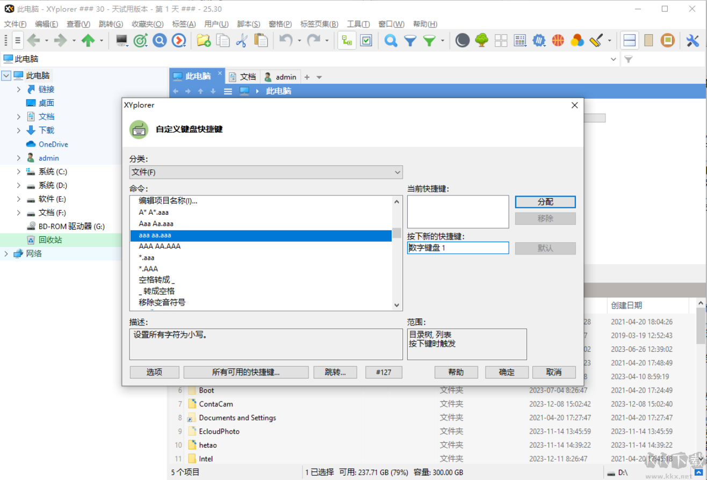Image resolution: width=707 pixels, height=480 pixels.
Task: Create a new folder with toolbar icon
Action: (x=204, y=40)
